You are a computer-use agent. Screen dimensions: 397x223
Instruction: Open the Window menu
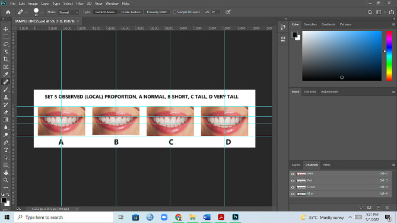tap(112, 4)
